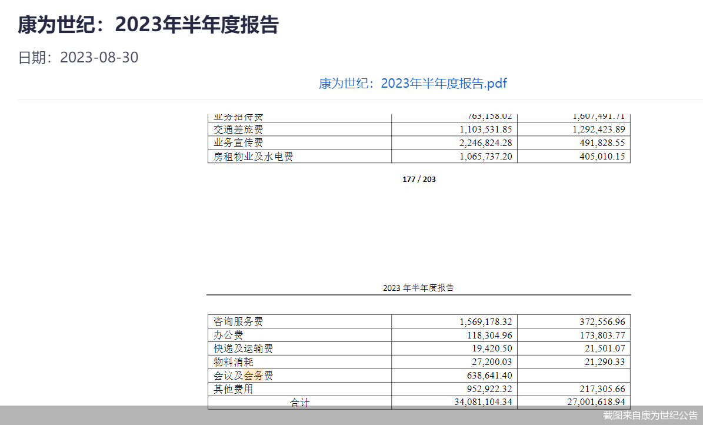Select the date text 2023-08-30
The height and width of the screenshot is (425, 703).
coord(99,58)
